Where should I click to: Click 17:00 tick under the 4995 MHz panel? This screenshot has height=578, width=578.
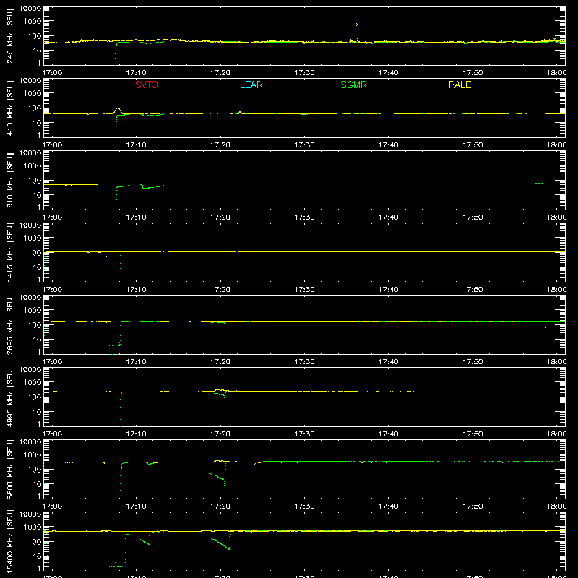click(52, 434)
